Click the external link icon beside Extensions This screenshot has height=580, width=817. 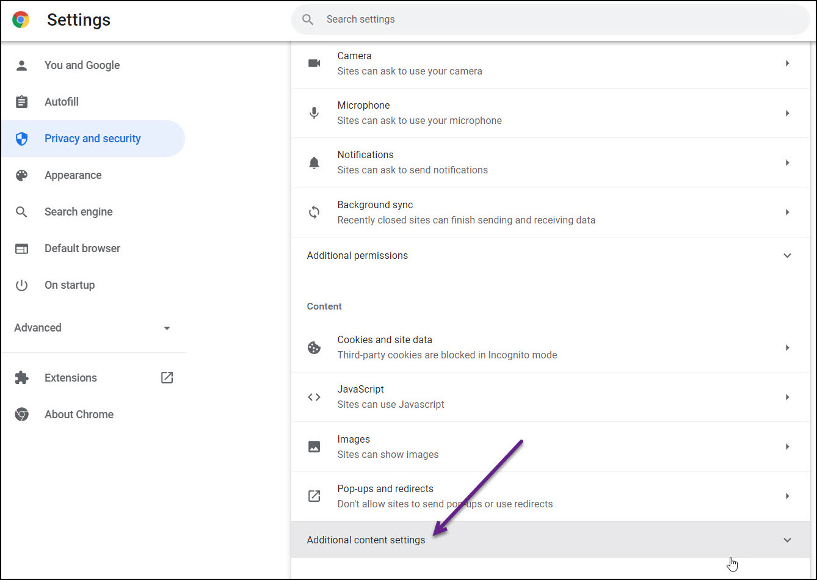(167, 377)
